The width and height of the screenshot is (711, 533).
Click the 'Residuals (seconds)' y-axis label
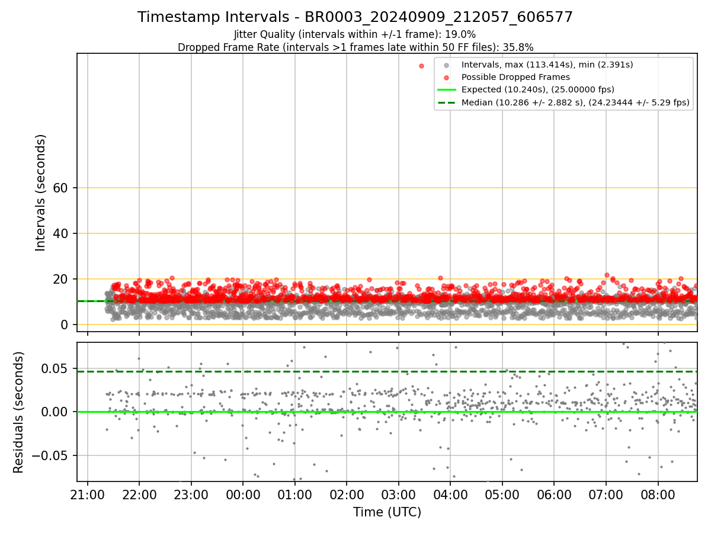pyautogui.click(x=19, y=412)
